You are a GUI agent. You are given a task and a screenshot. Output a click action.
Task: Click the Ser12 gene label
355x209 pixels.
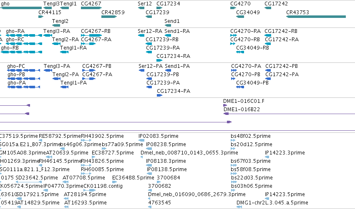pos(145,4)
